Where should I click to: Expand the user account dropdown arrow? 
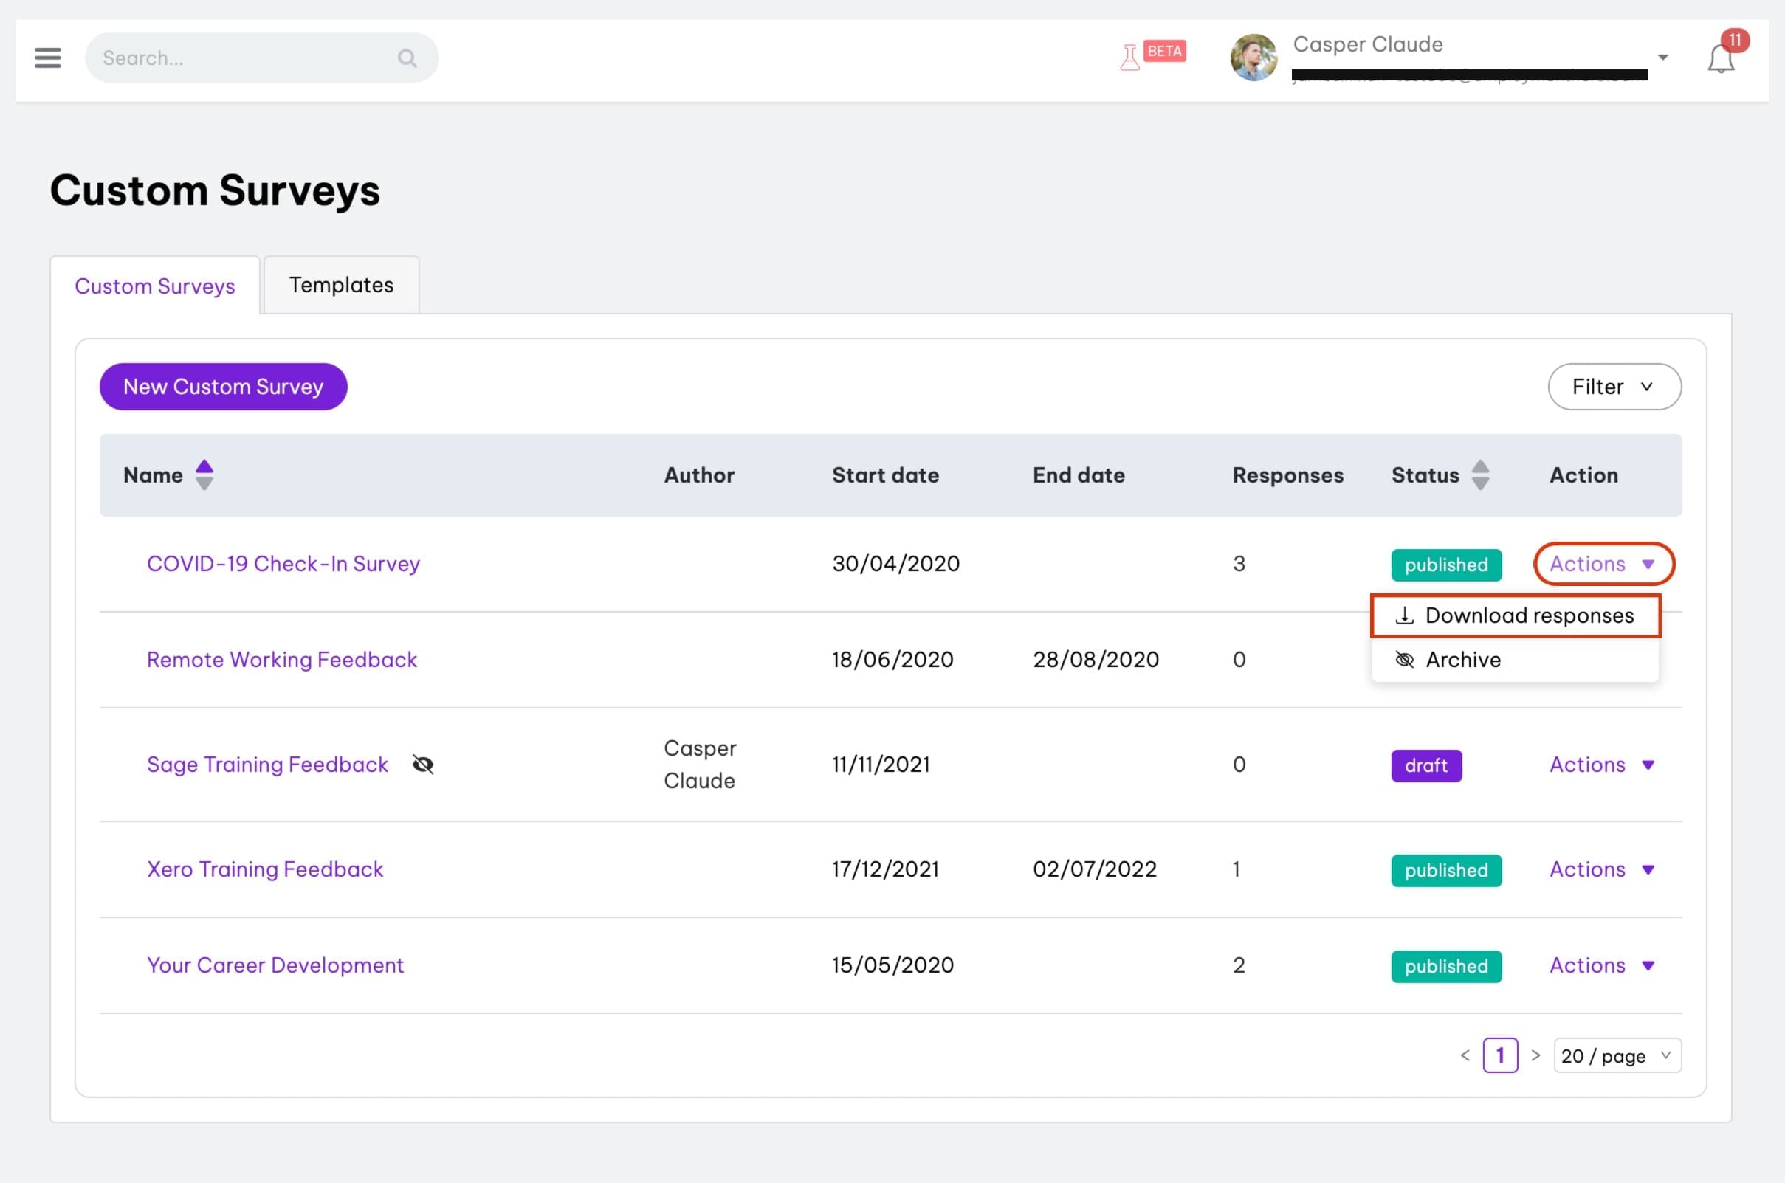pos(1662,58)
